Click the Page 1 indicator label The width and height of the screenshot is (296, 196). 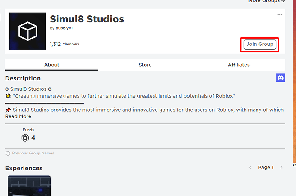pyautogui.click(x=266, y=168)
